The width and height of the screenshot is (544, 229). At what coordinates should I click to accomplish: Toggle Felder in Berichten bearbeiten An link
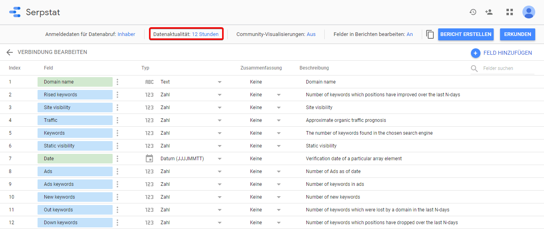pyautogui.click(x=410, y=34)
